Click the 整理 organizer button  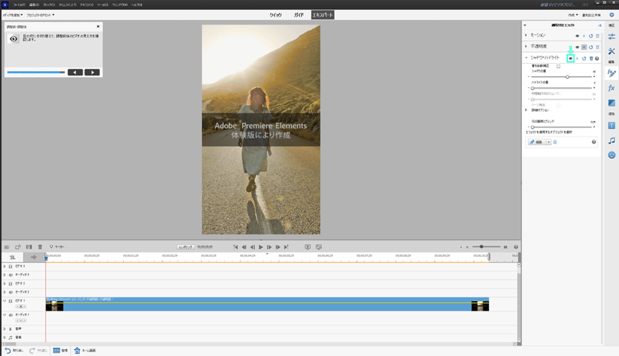click(61, 351)
